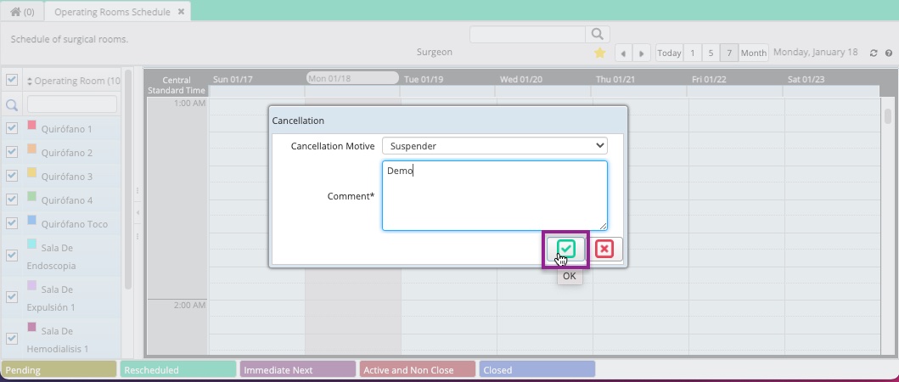Refresh the schedule view
The image size is (899, 382).
tap(874, 53)
